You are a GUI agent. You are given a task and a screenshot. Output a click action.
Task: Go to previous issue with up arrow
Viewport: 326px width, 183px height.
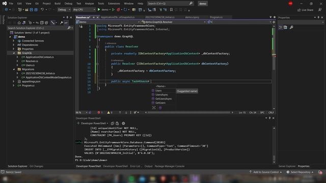pyautogui.click(x=120, y=112)
